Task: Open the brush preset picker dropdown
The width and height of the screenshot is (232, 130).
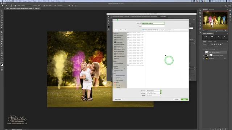Action: pos(12,6)
